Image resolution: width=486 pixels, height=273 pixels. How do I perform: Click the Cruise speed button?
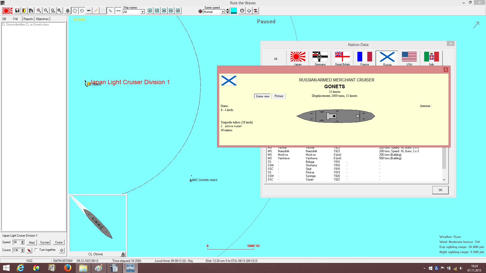[59, 242]
